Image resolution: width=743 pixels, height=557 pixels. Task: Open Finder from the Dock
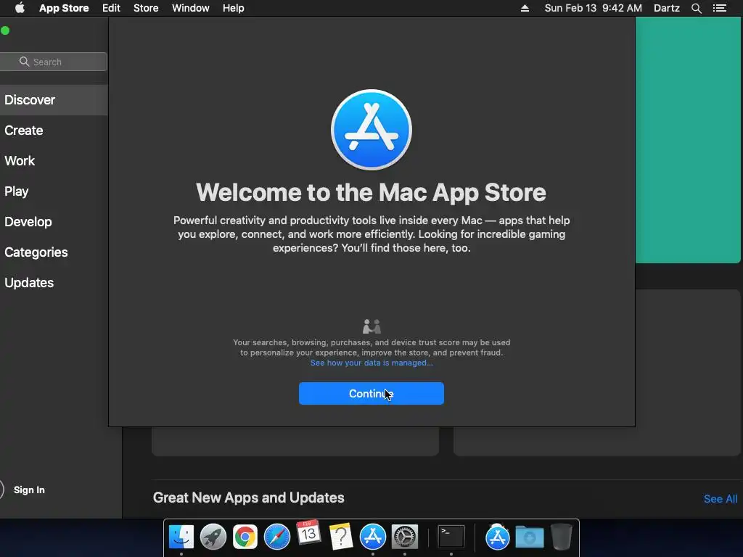pos(181,537)
